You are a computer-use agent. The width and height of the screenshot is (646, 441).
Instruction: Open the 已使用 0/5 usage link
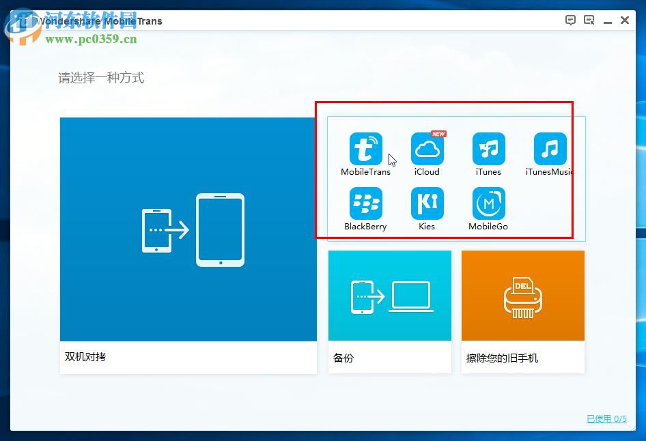pos(605,419)
